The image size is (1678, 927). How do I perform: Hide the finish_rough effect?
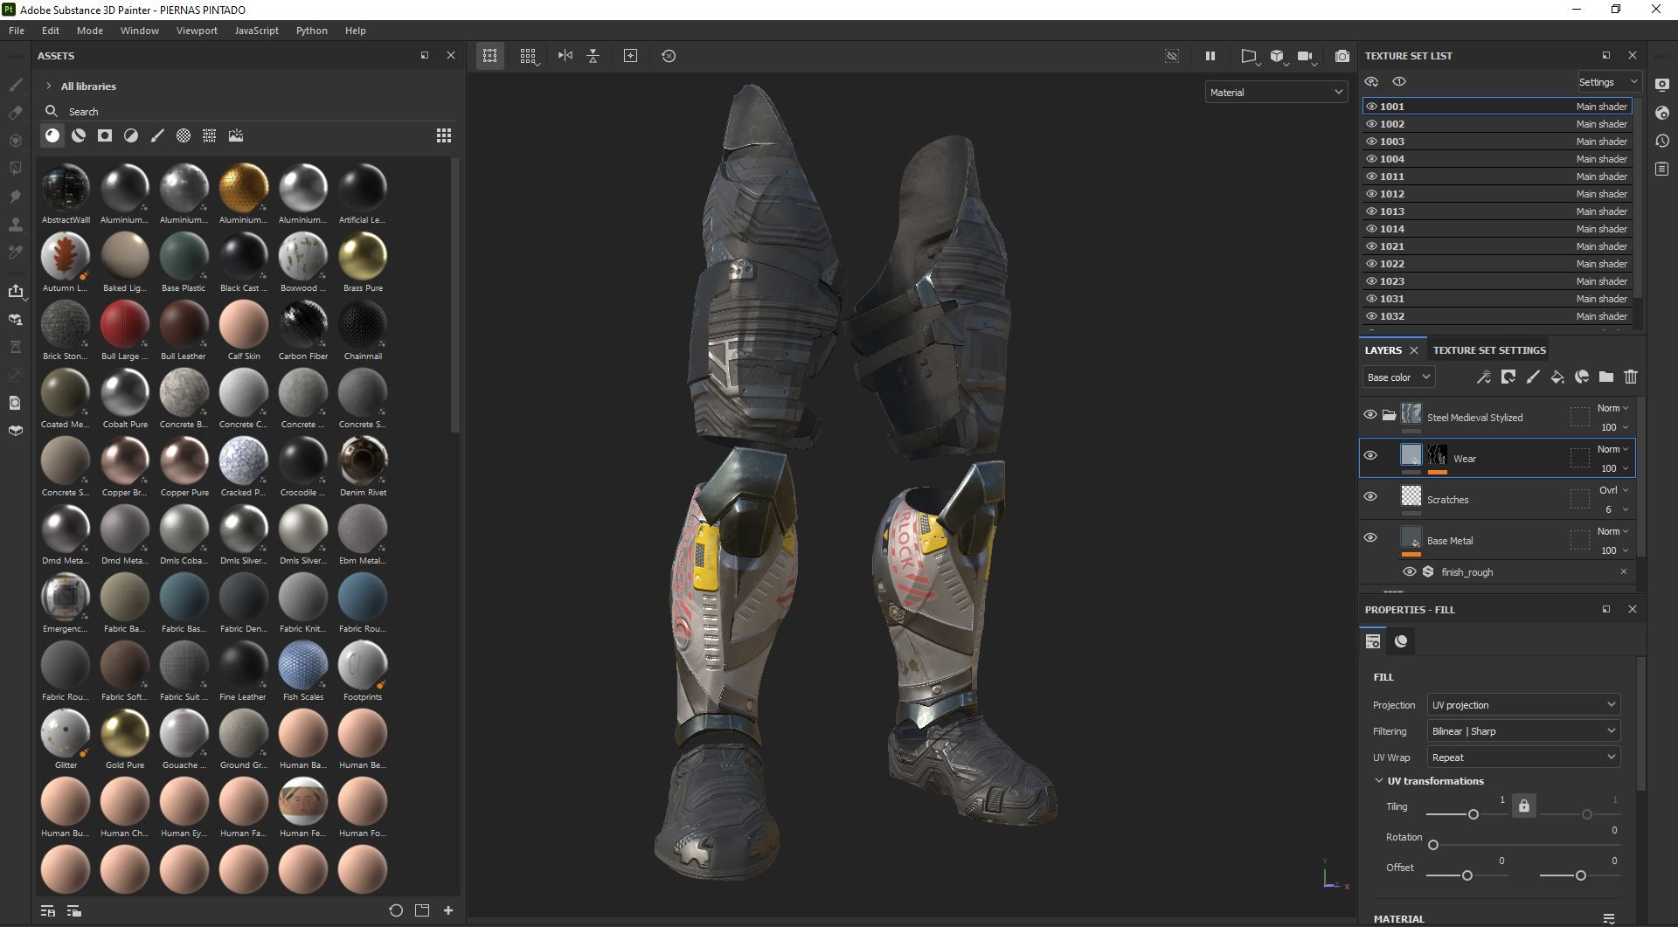pyautogui.click(x=1410, y=571)
